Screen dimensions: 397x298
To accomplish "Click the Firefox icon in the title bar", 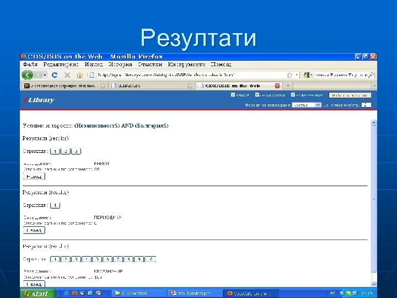I will [24, 56].
